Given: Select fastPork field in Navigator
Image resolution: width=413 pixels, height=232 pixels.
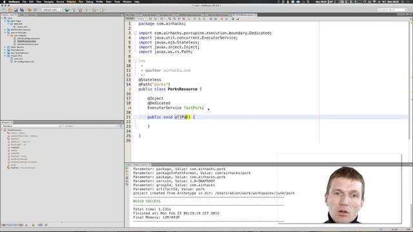Looking at the screenshot, I should coord(23,168).
